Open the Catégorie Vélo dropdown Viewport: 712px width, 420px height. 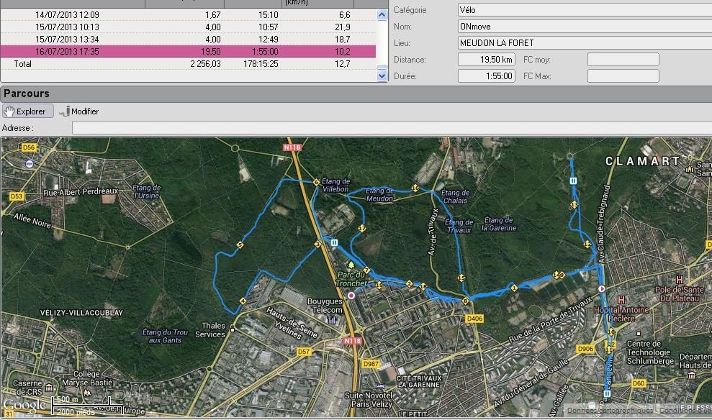click(583, 10)
